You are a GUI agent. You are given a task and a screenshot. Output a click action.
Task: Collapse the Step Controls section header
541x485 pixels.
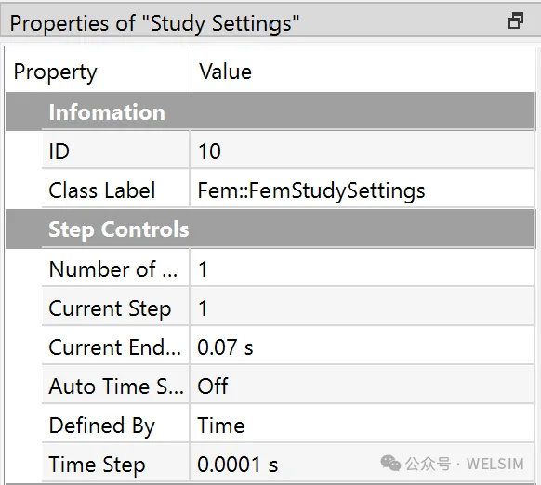click(270, 229)
